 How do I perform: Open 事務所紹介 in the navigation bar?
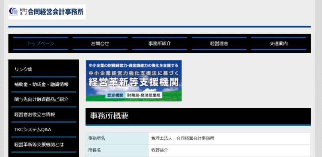click(x=159, y=44)
